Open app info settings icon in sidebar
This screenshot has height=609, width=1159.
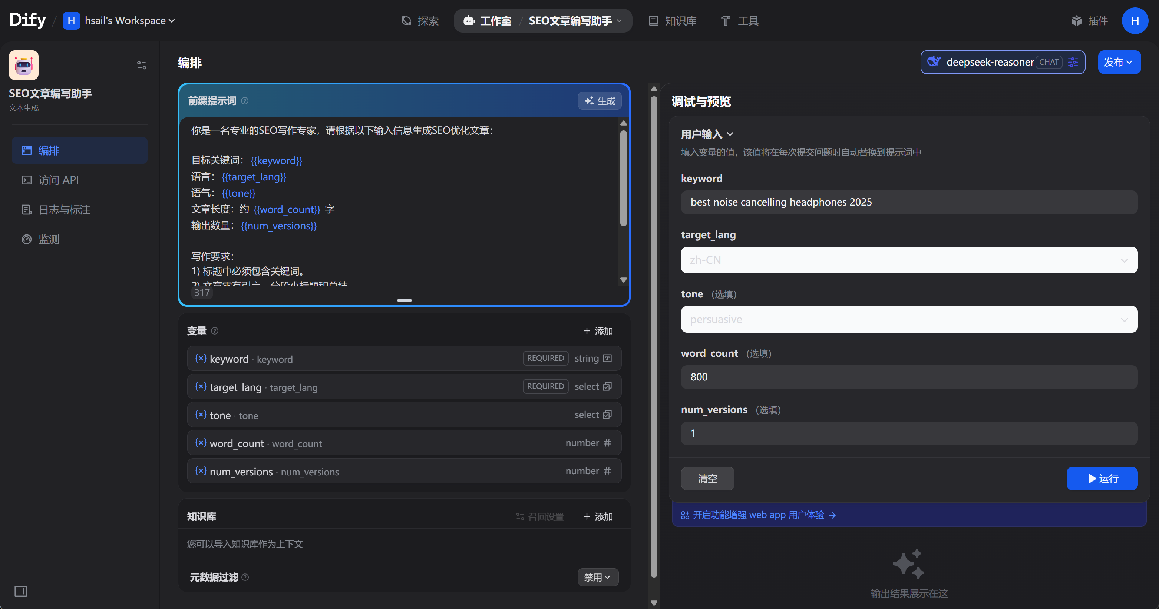click(x=141, y=65)
